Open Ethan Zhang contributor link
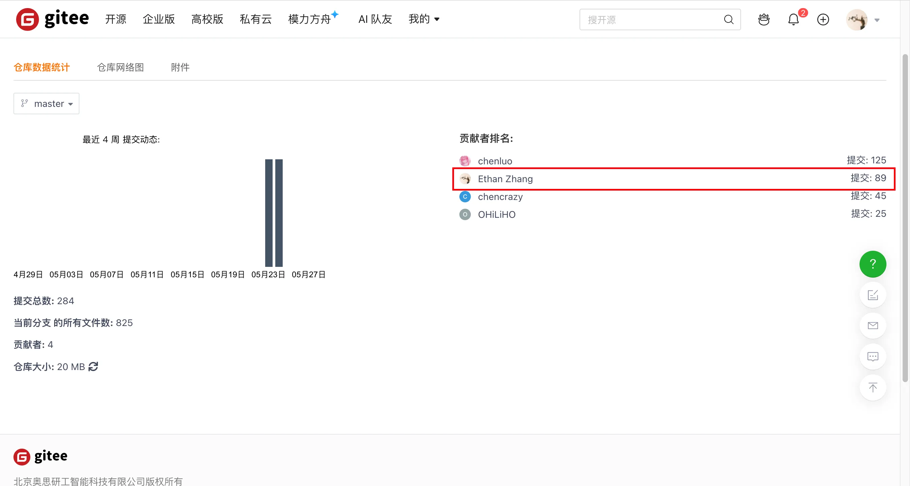This screenshot has width=910, height=486. tap(505, 179)
